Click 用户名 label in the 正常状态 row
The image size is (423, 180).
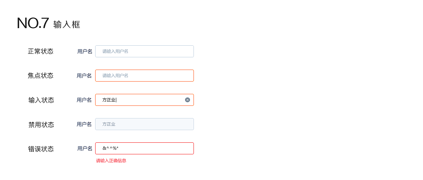click(85, 51)
